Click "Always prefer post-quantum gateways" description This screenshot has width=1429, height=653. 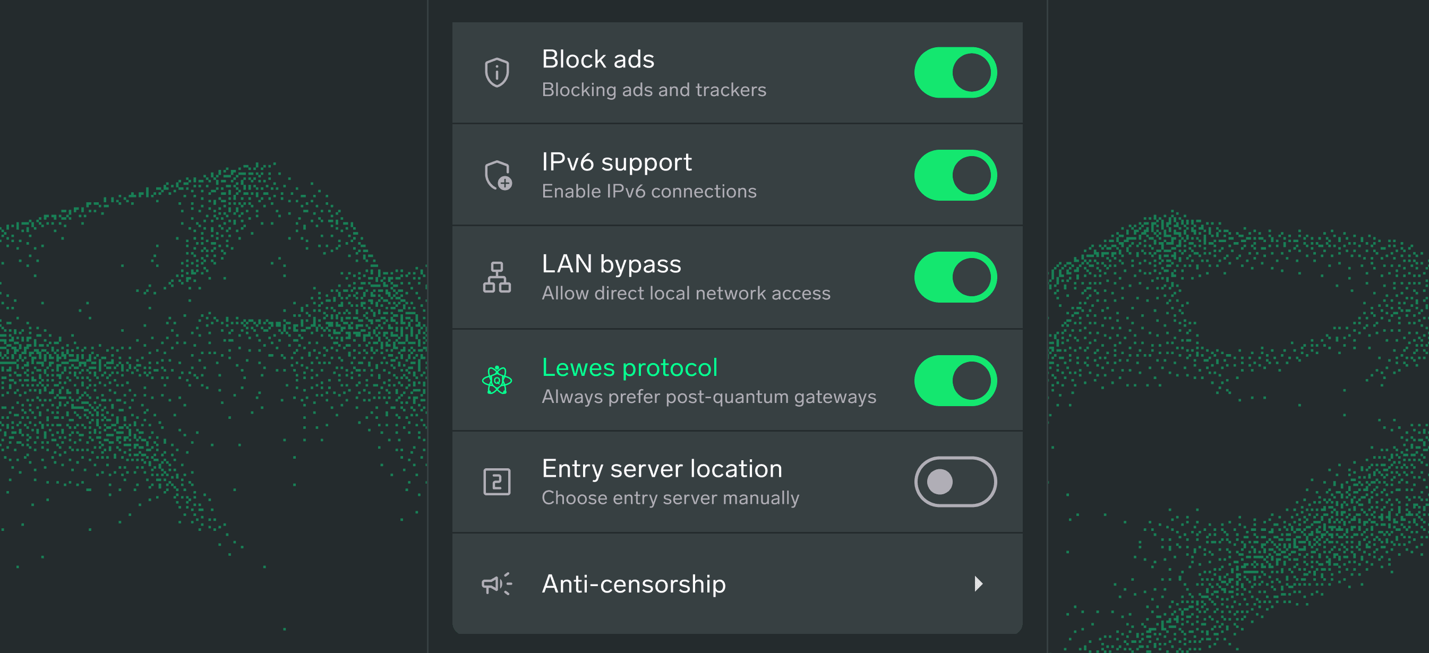708,397
